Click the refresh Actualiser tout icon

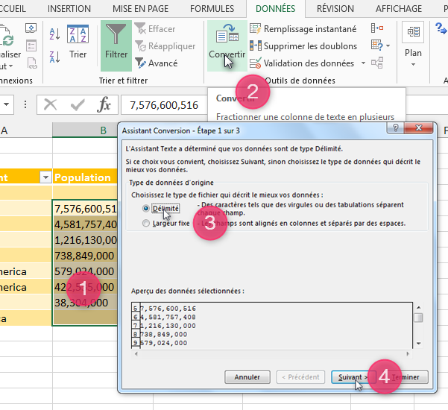pos(7,37)
